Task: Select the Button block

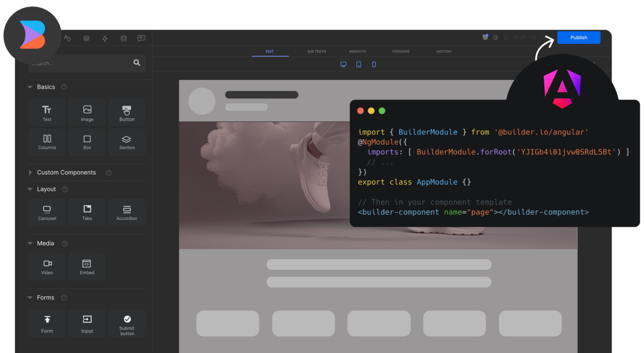Action: [x=127, y=112]
